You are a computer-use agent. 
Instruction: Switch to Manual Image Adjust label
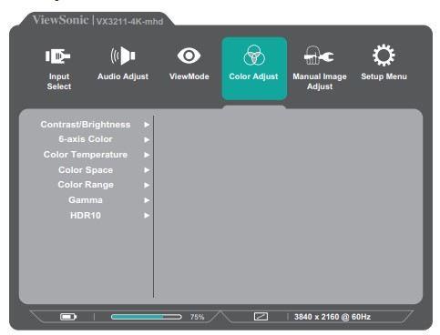(320, 81)
